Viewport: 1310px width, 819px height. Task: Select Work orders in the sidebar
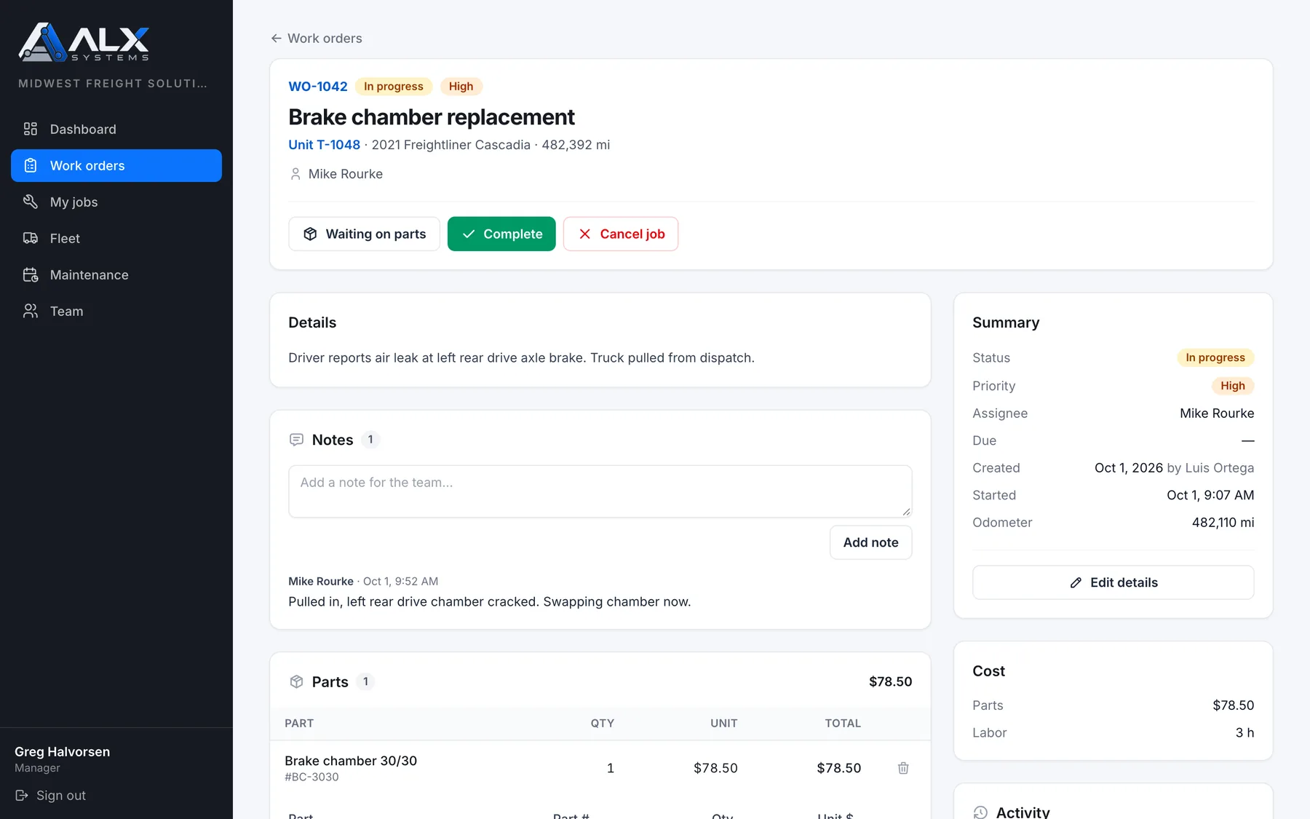pyautogui.click(x=116, y=165)
